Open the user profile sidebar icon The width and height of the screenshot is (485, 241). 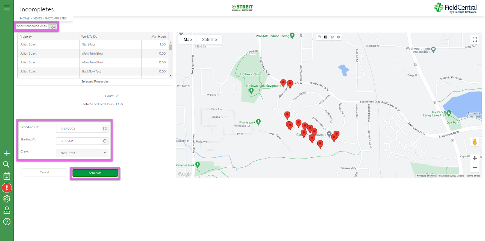tap(7, 210)
